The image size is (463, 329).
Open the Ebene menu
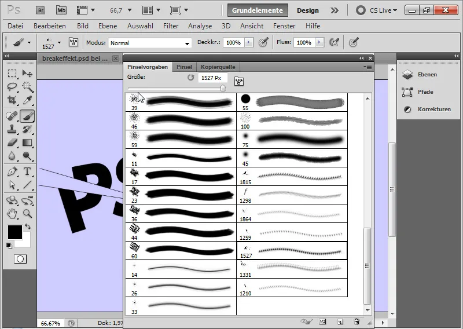[x=108, y=26]
